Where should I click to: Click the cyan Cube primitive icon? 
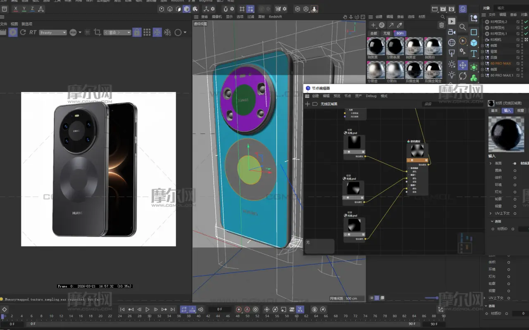coord(474,43)
